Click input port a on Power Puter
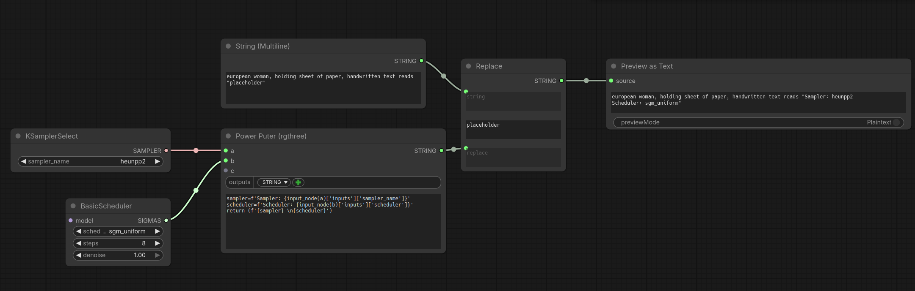Viewport: 915px width, 291px height. (x=226, y=150)
